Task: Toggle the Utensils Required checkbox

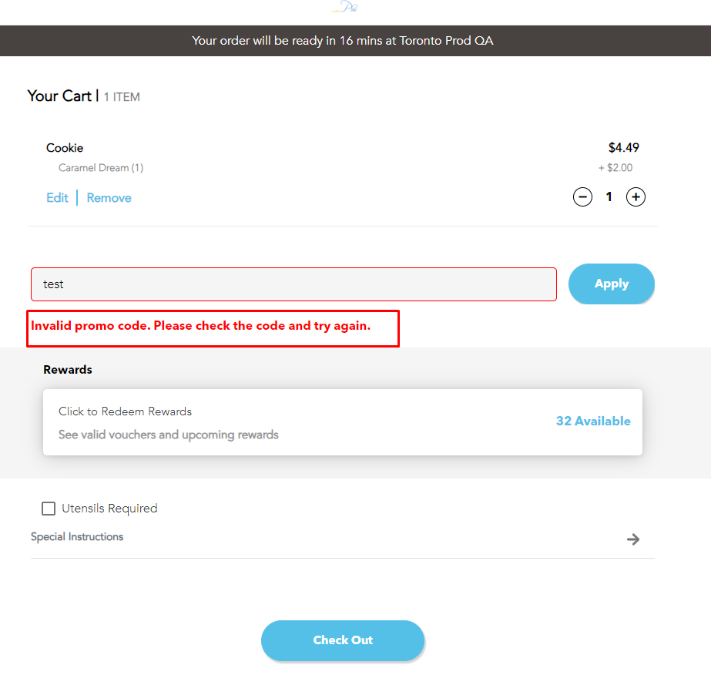Action: [49, 509]
